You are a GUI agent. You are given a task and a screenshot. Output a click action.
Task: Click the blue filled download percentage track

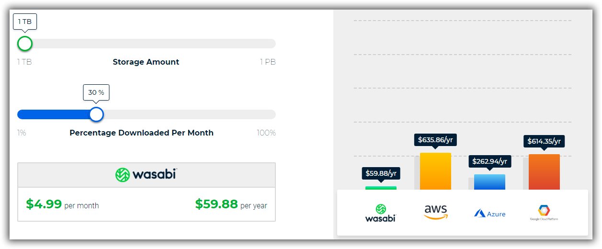[x=53, y=114]
